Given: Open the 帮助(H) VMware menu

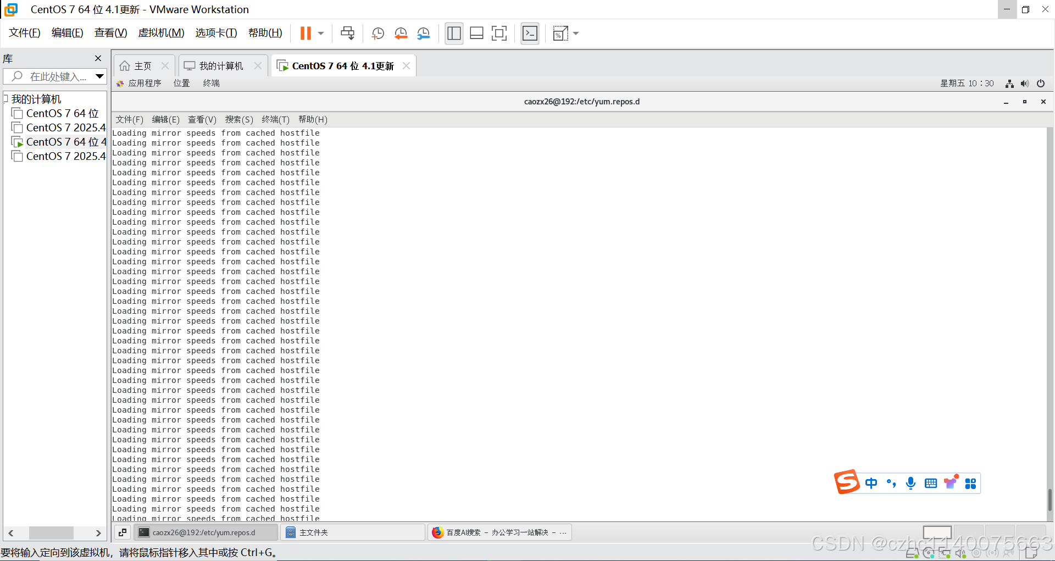Looking at the screenshot, I should coord(265,33).
